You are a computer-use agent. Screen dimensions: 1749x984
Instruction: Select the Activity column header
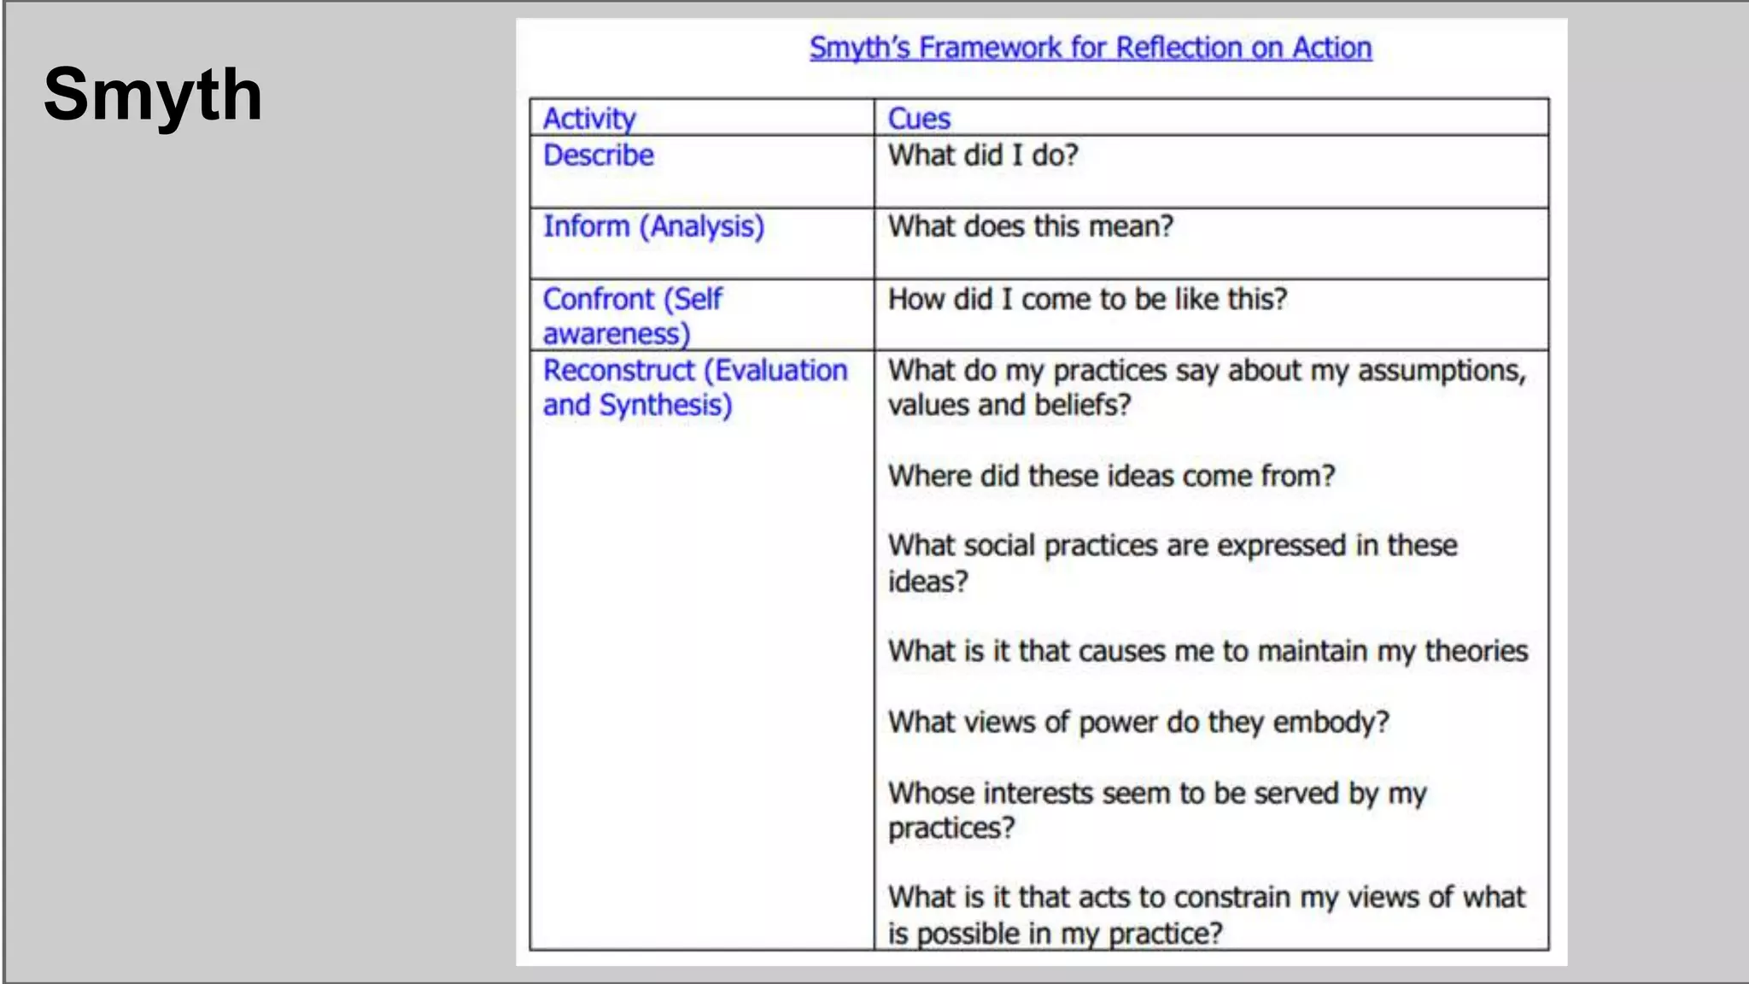(589, 118)
